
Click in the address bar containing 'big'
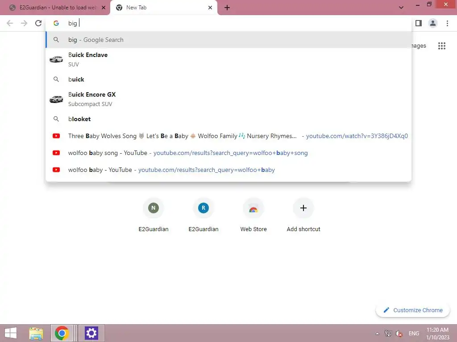228,23
